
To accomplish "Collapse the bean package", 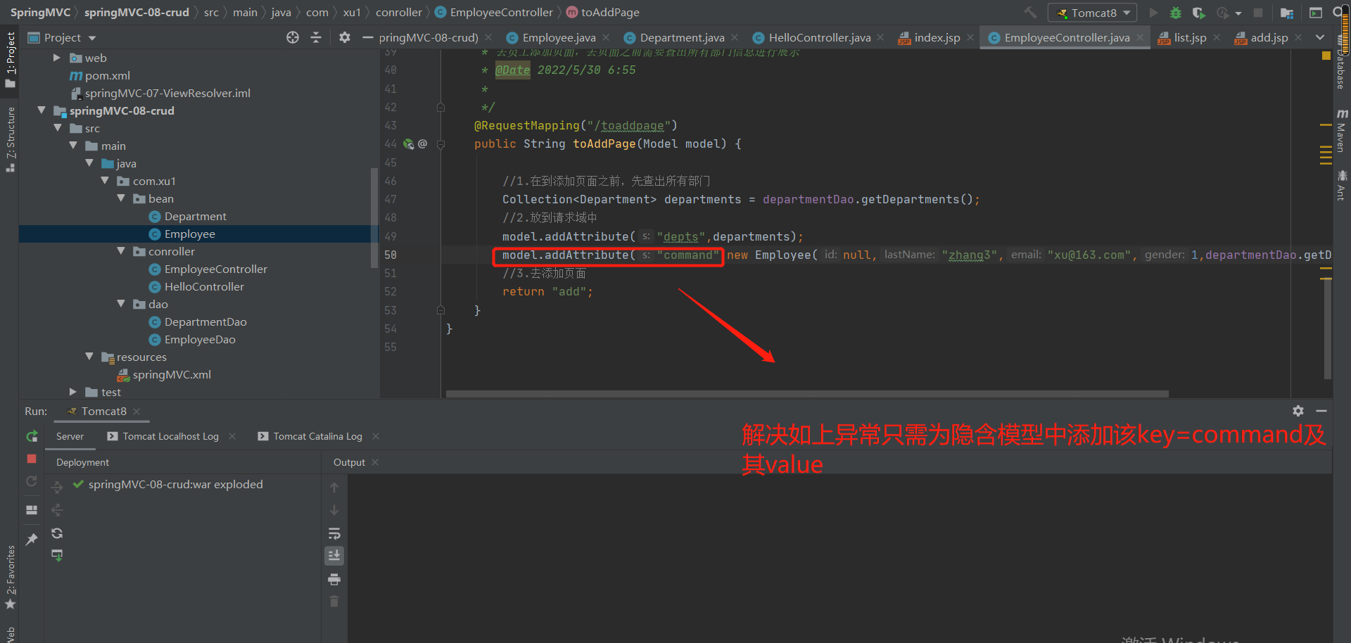I will click(x=121, y=198).
